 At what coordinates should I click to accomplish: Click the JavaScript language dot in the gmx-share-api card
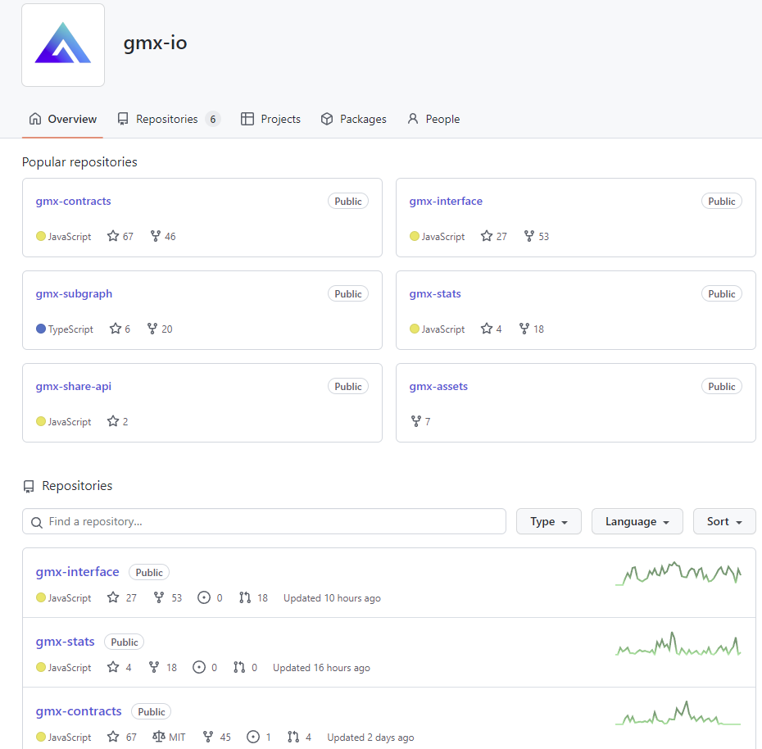41,421
